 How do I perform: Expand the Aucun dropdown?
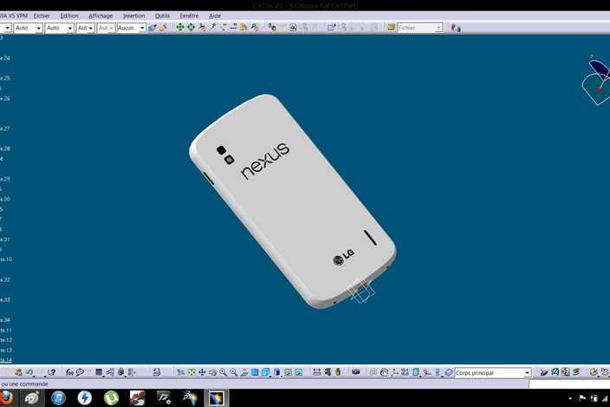point(141,28)
